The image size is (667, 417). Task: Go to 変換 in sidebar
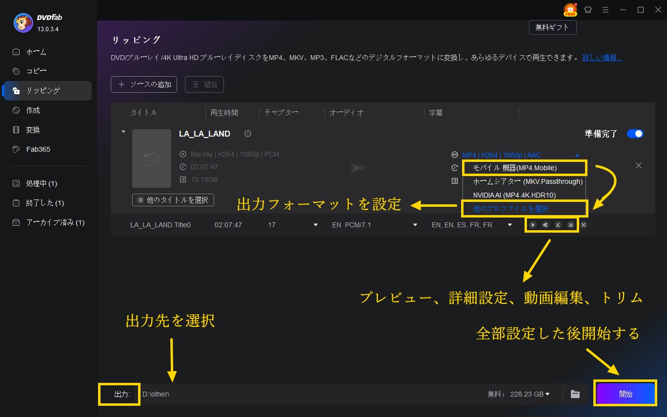pyautogui.click(x=47, y=130)
